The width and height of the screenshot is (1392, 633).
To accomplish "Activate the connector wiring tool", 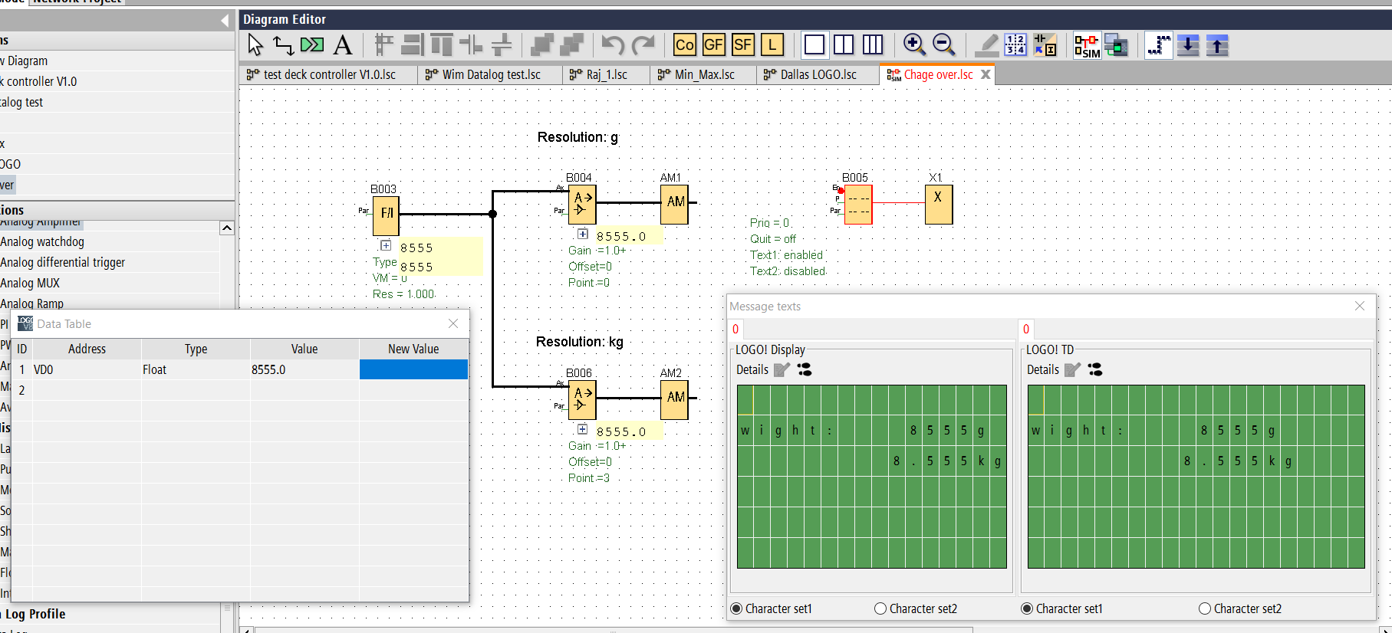I will 284,45.
